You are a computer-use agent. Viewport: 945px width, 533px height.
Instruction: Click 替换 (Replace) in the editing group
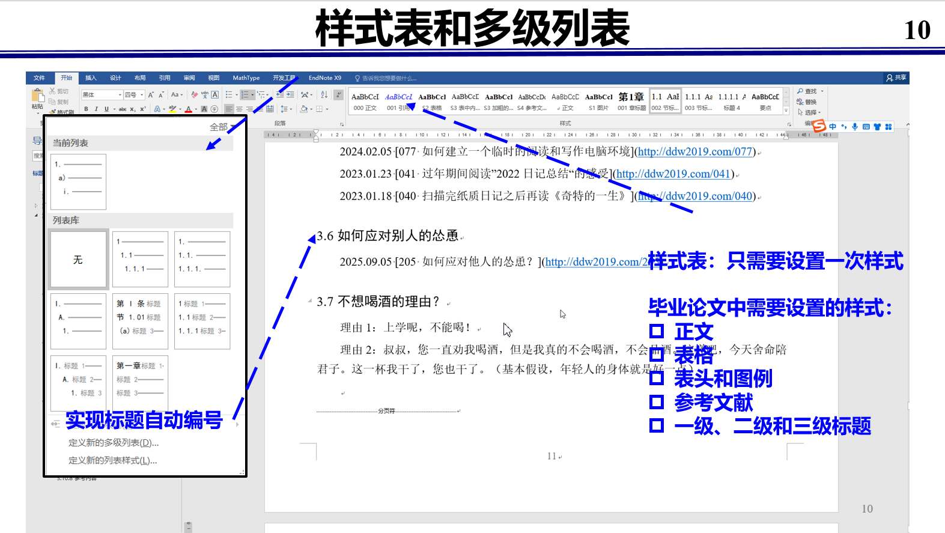coord(807,102)
